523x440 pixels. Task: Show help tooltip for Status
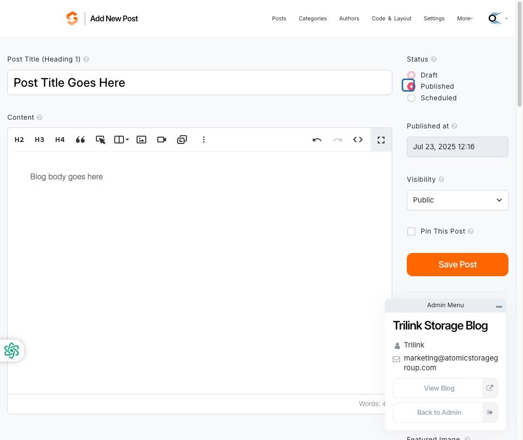433,59
